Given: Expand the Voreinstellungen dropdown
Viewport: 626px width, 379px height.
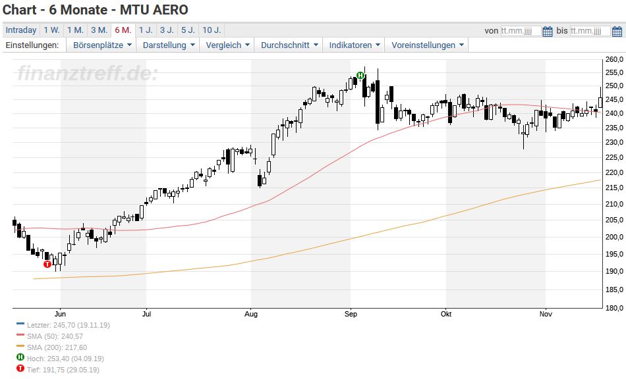Looking at the screenshot, I should point(427,45).
